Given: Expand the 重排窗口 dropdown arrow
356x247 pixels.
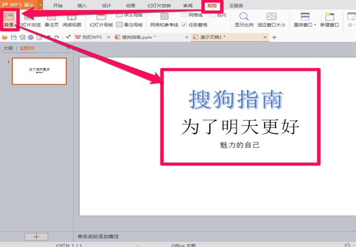Looking at the screenshot, I should point(315,25).
